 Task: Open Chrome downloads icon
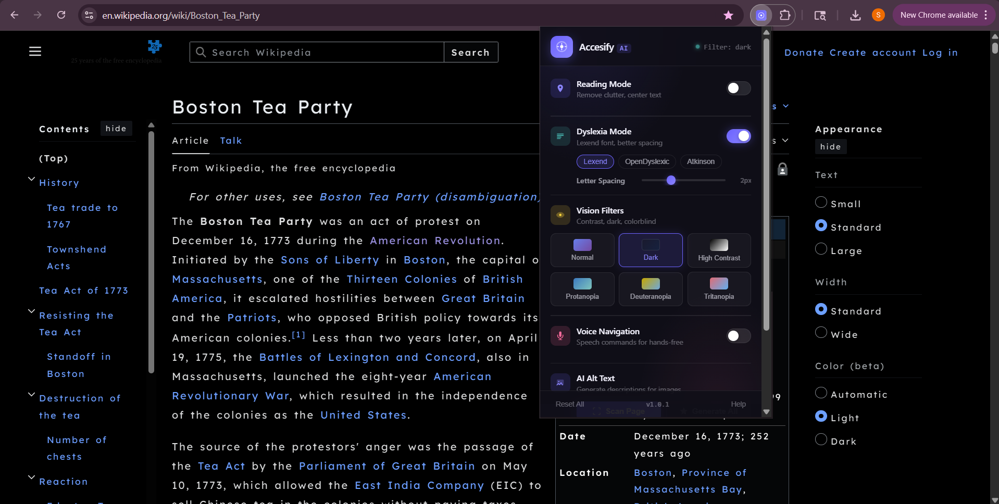[855, 15]
